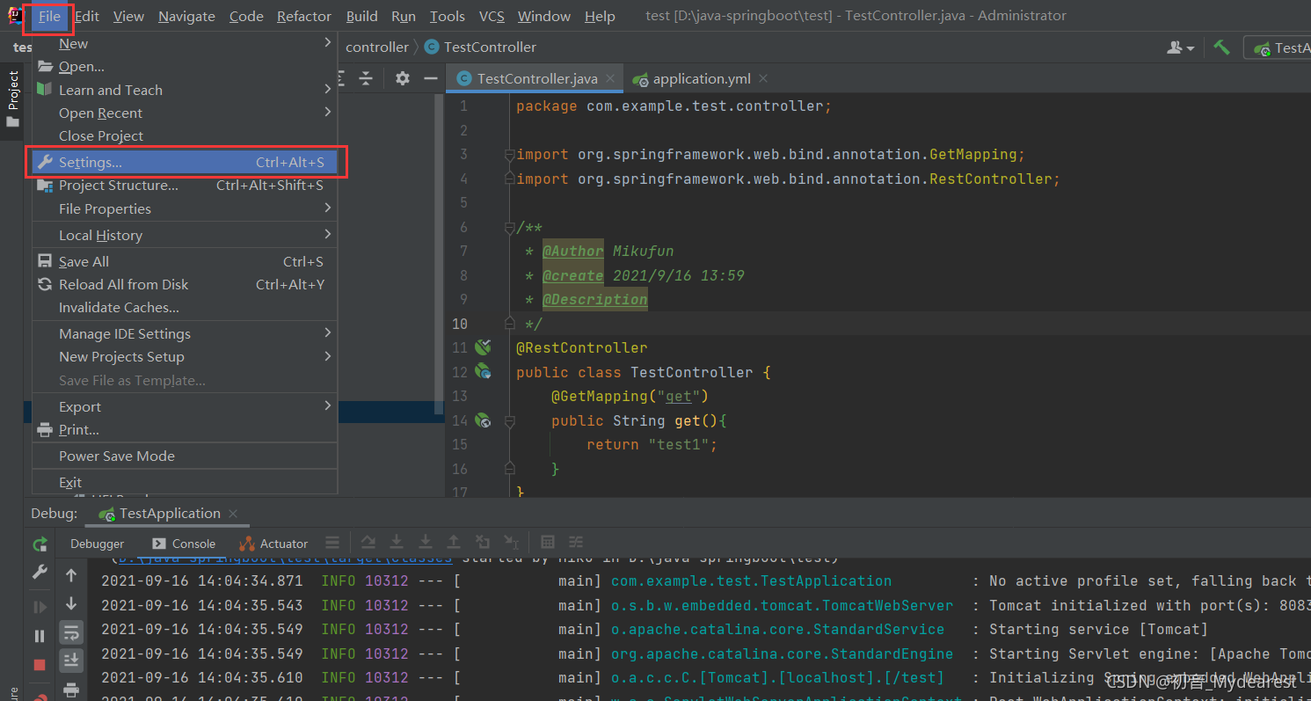Open the VCS menu
The width and height of the screenshot is (1311, 701).
[x=492, y=17]
